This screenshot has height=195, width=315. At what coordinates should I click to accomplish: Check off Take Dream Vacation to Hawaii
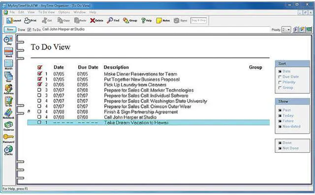tap(39, 122)
